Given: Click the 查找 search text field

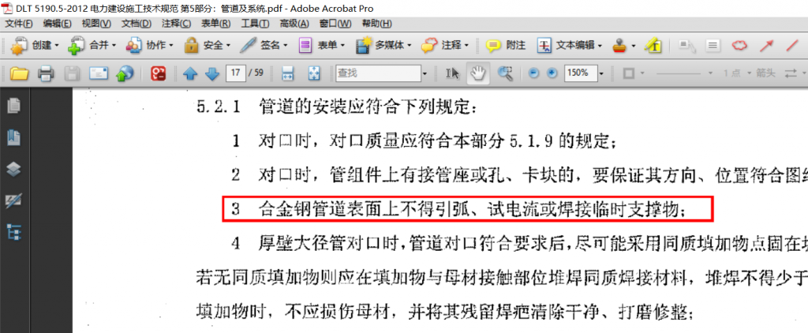Looking at the screenshot, I should click(378, 73).
